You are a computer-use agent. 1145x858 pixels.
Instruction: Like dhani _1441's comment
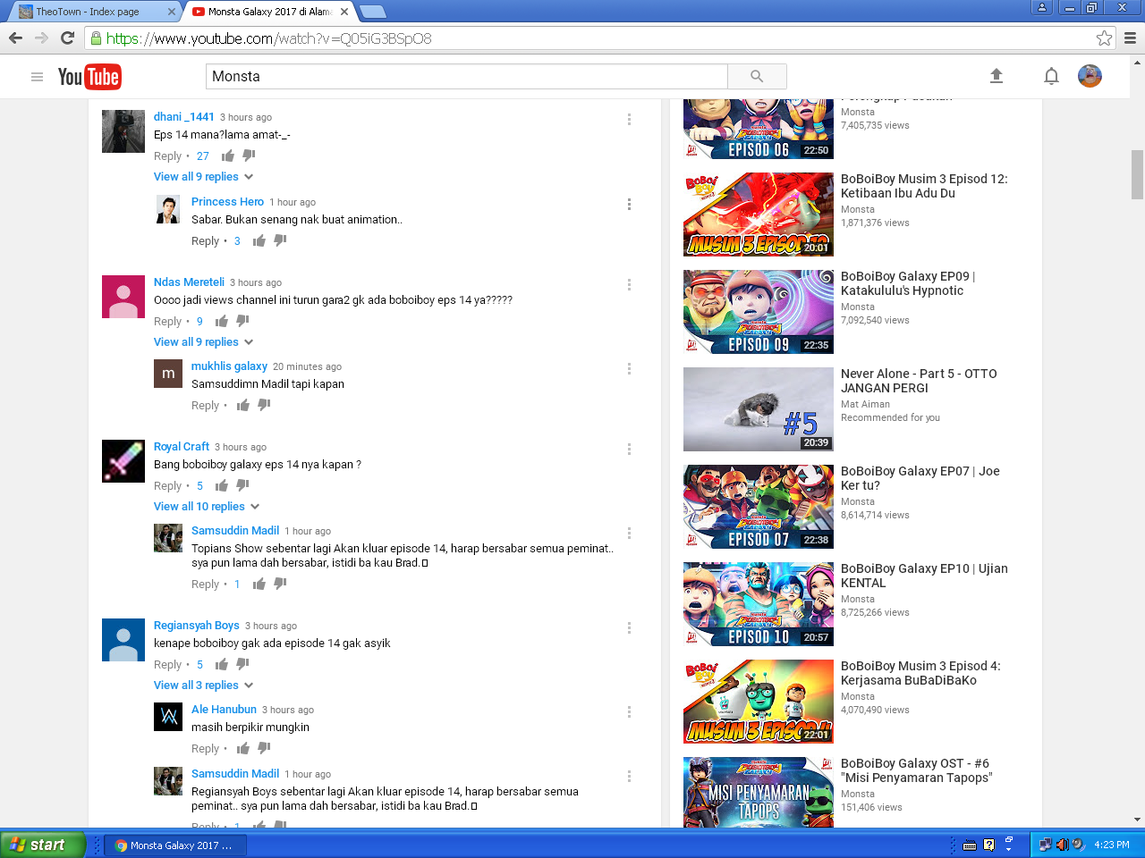(228, 156)
